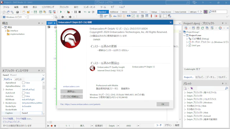Click the purple cursor icon in Palette panel
The image size is (230, 129).
[x=192, y=89]
